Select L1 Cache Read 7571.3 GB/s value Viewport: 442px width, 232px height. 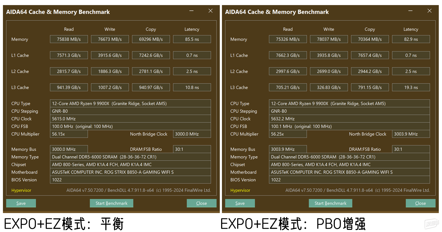(69, 55)
